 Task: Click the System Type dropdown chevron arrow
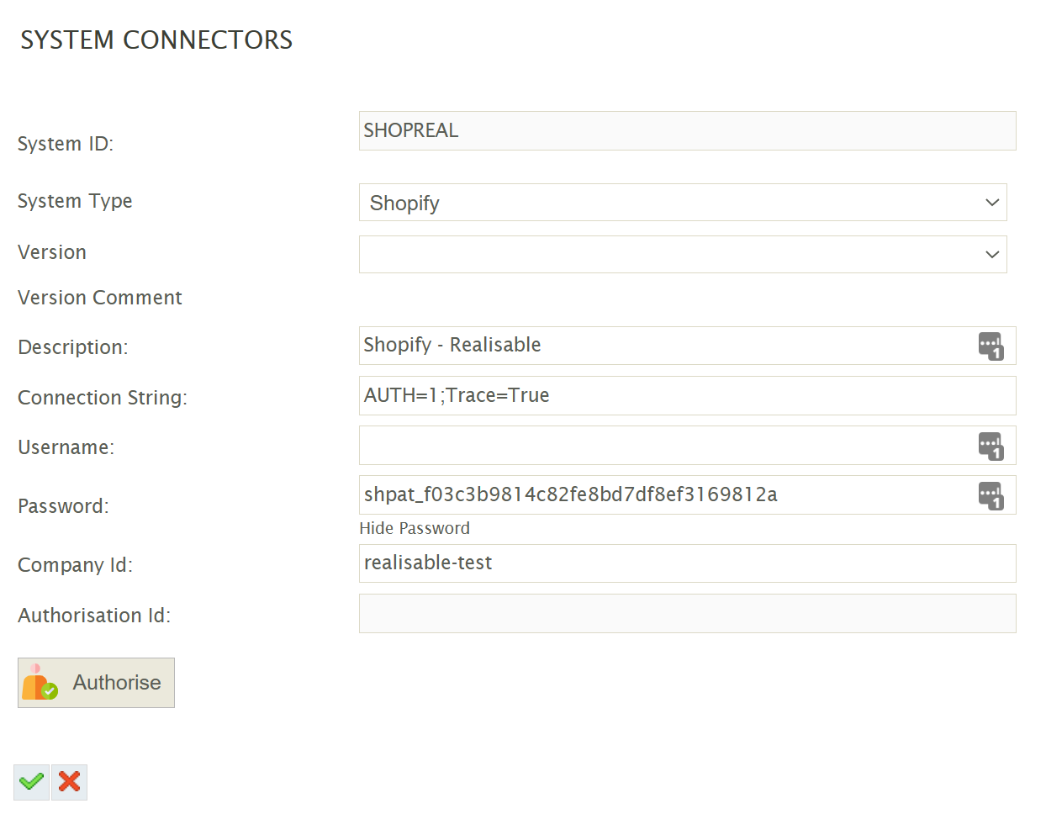tap(992, 203)
